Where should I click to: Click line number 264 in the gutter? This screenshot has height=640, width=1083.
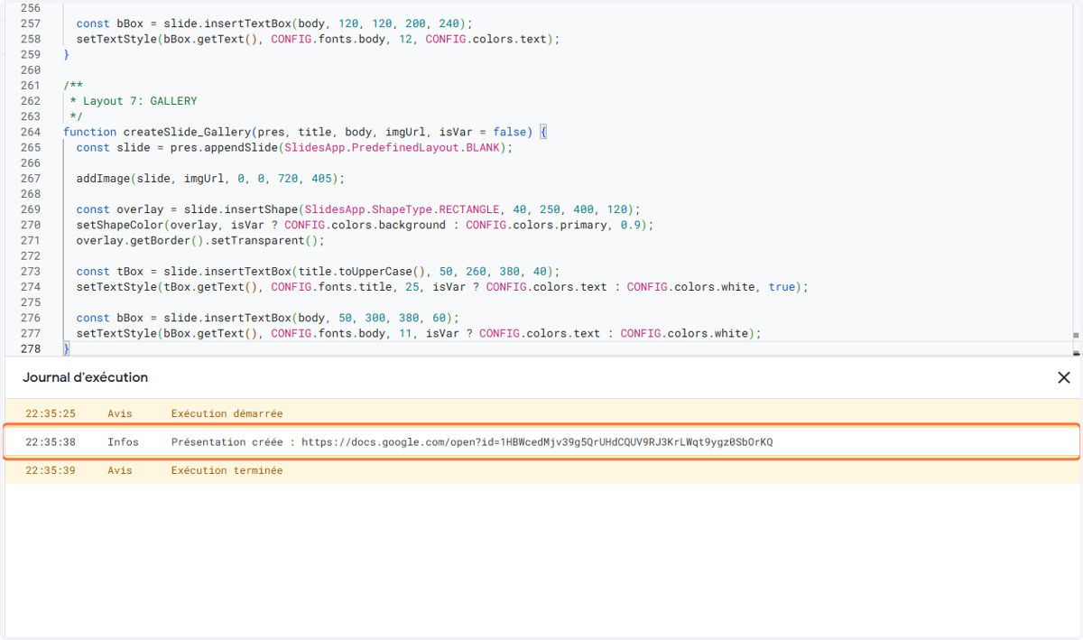30,132
